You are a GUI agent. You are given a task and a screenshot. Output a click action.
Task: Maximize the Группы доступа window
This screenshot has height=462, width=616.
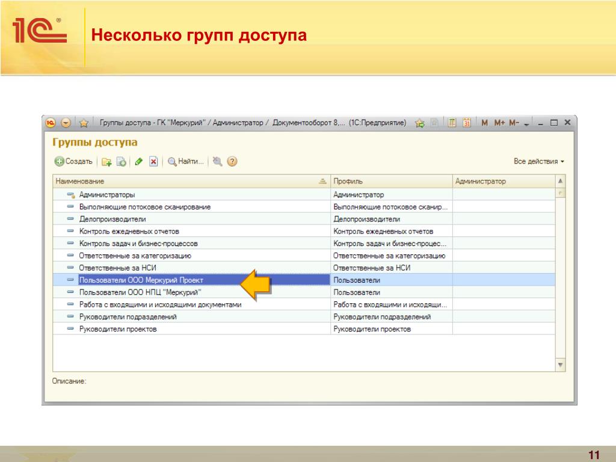553,123
